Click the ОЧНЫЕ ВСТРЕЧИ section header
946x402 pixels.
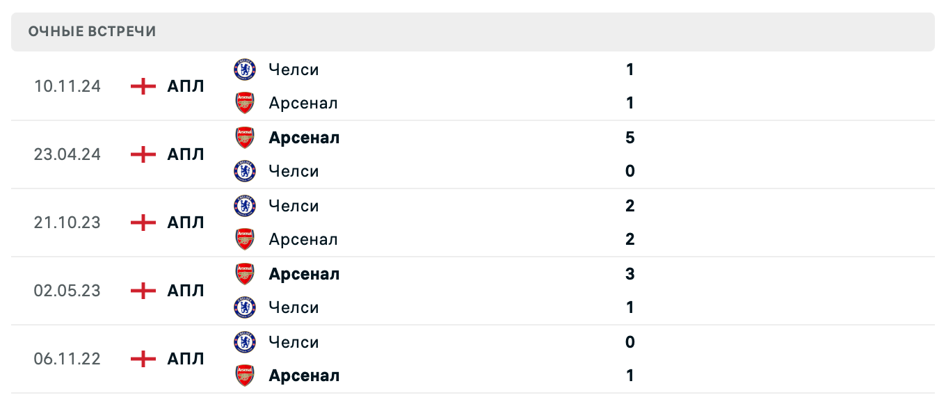point(92,31)
